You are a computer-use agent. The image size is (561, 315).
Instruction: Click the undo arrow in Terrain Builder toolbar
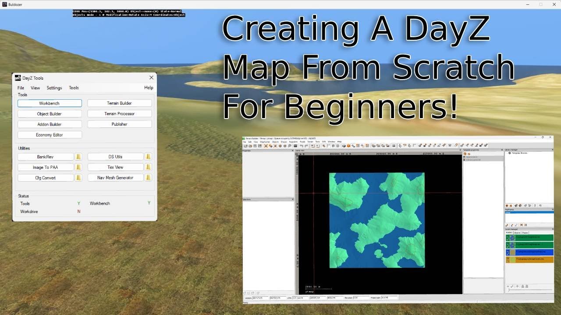click(302, 146)
